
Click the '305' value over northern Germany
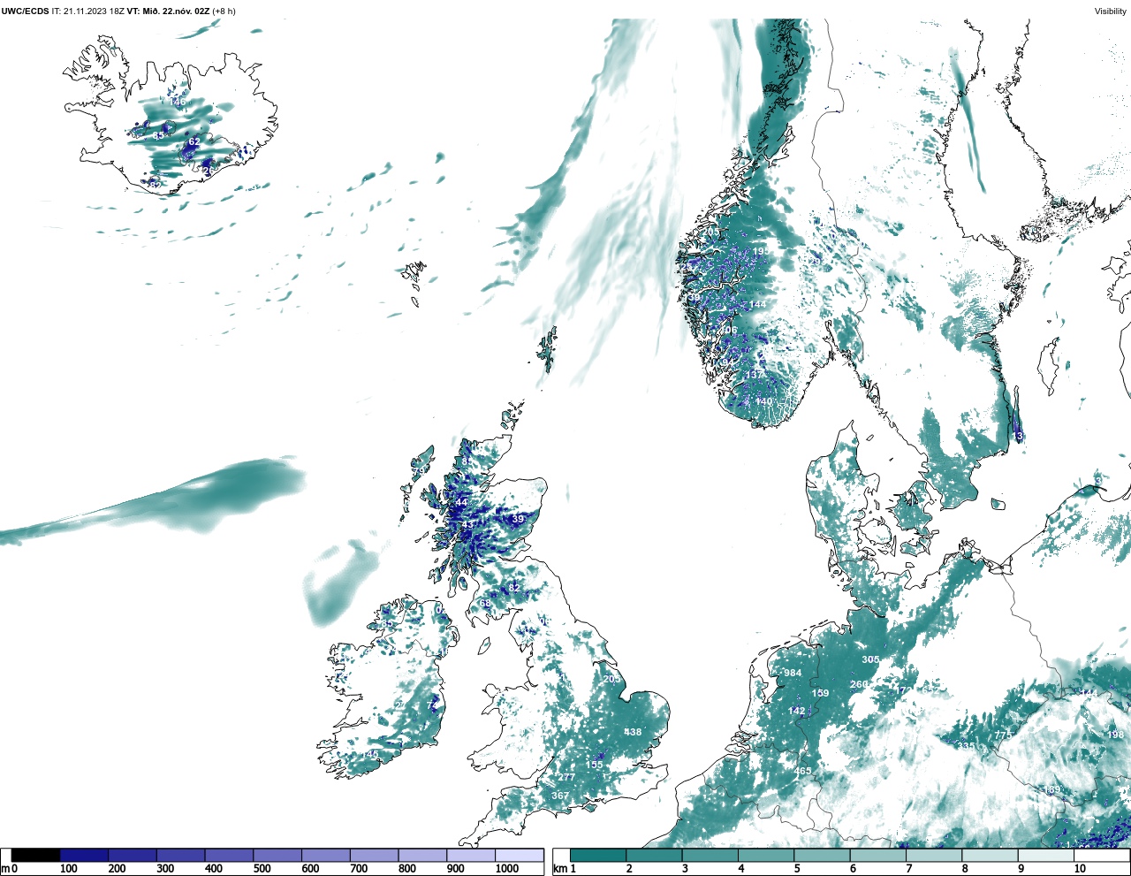[x=870, y=659]
